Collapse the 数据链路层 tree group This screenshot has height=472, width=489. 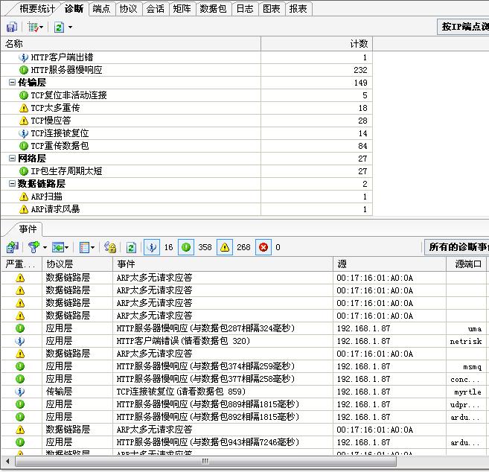12,183
